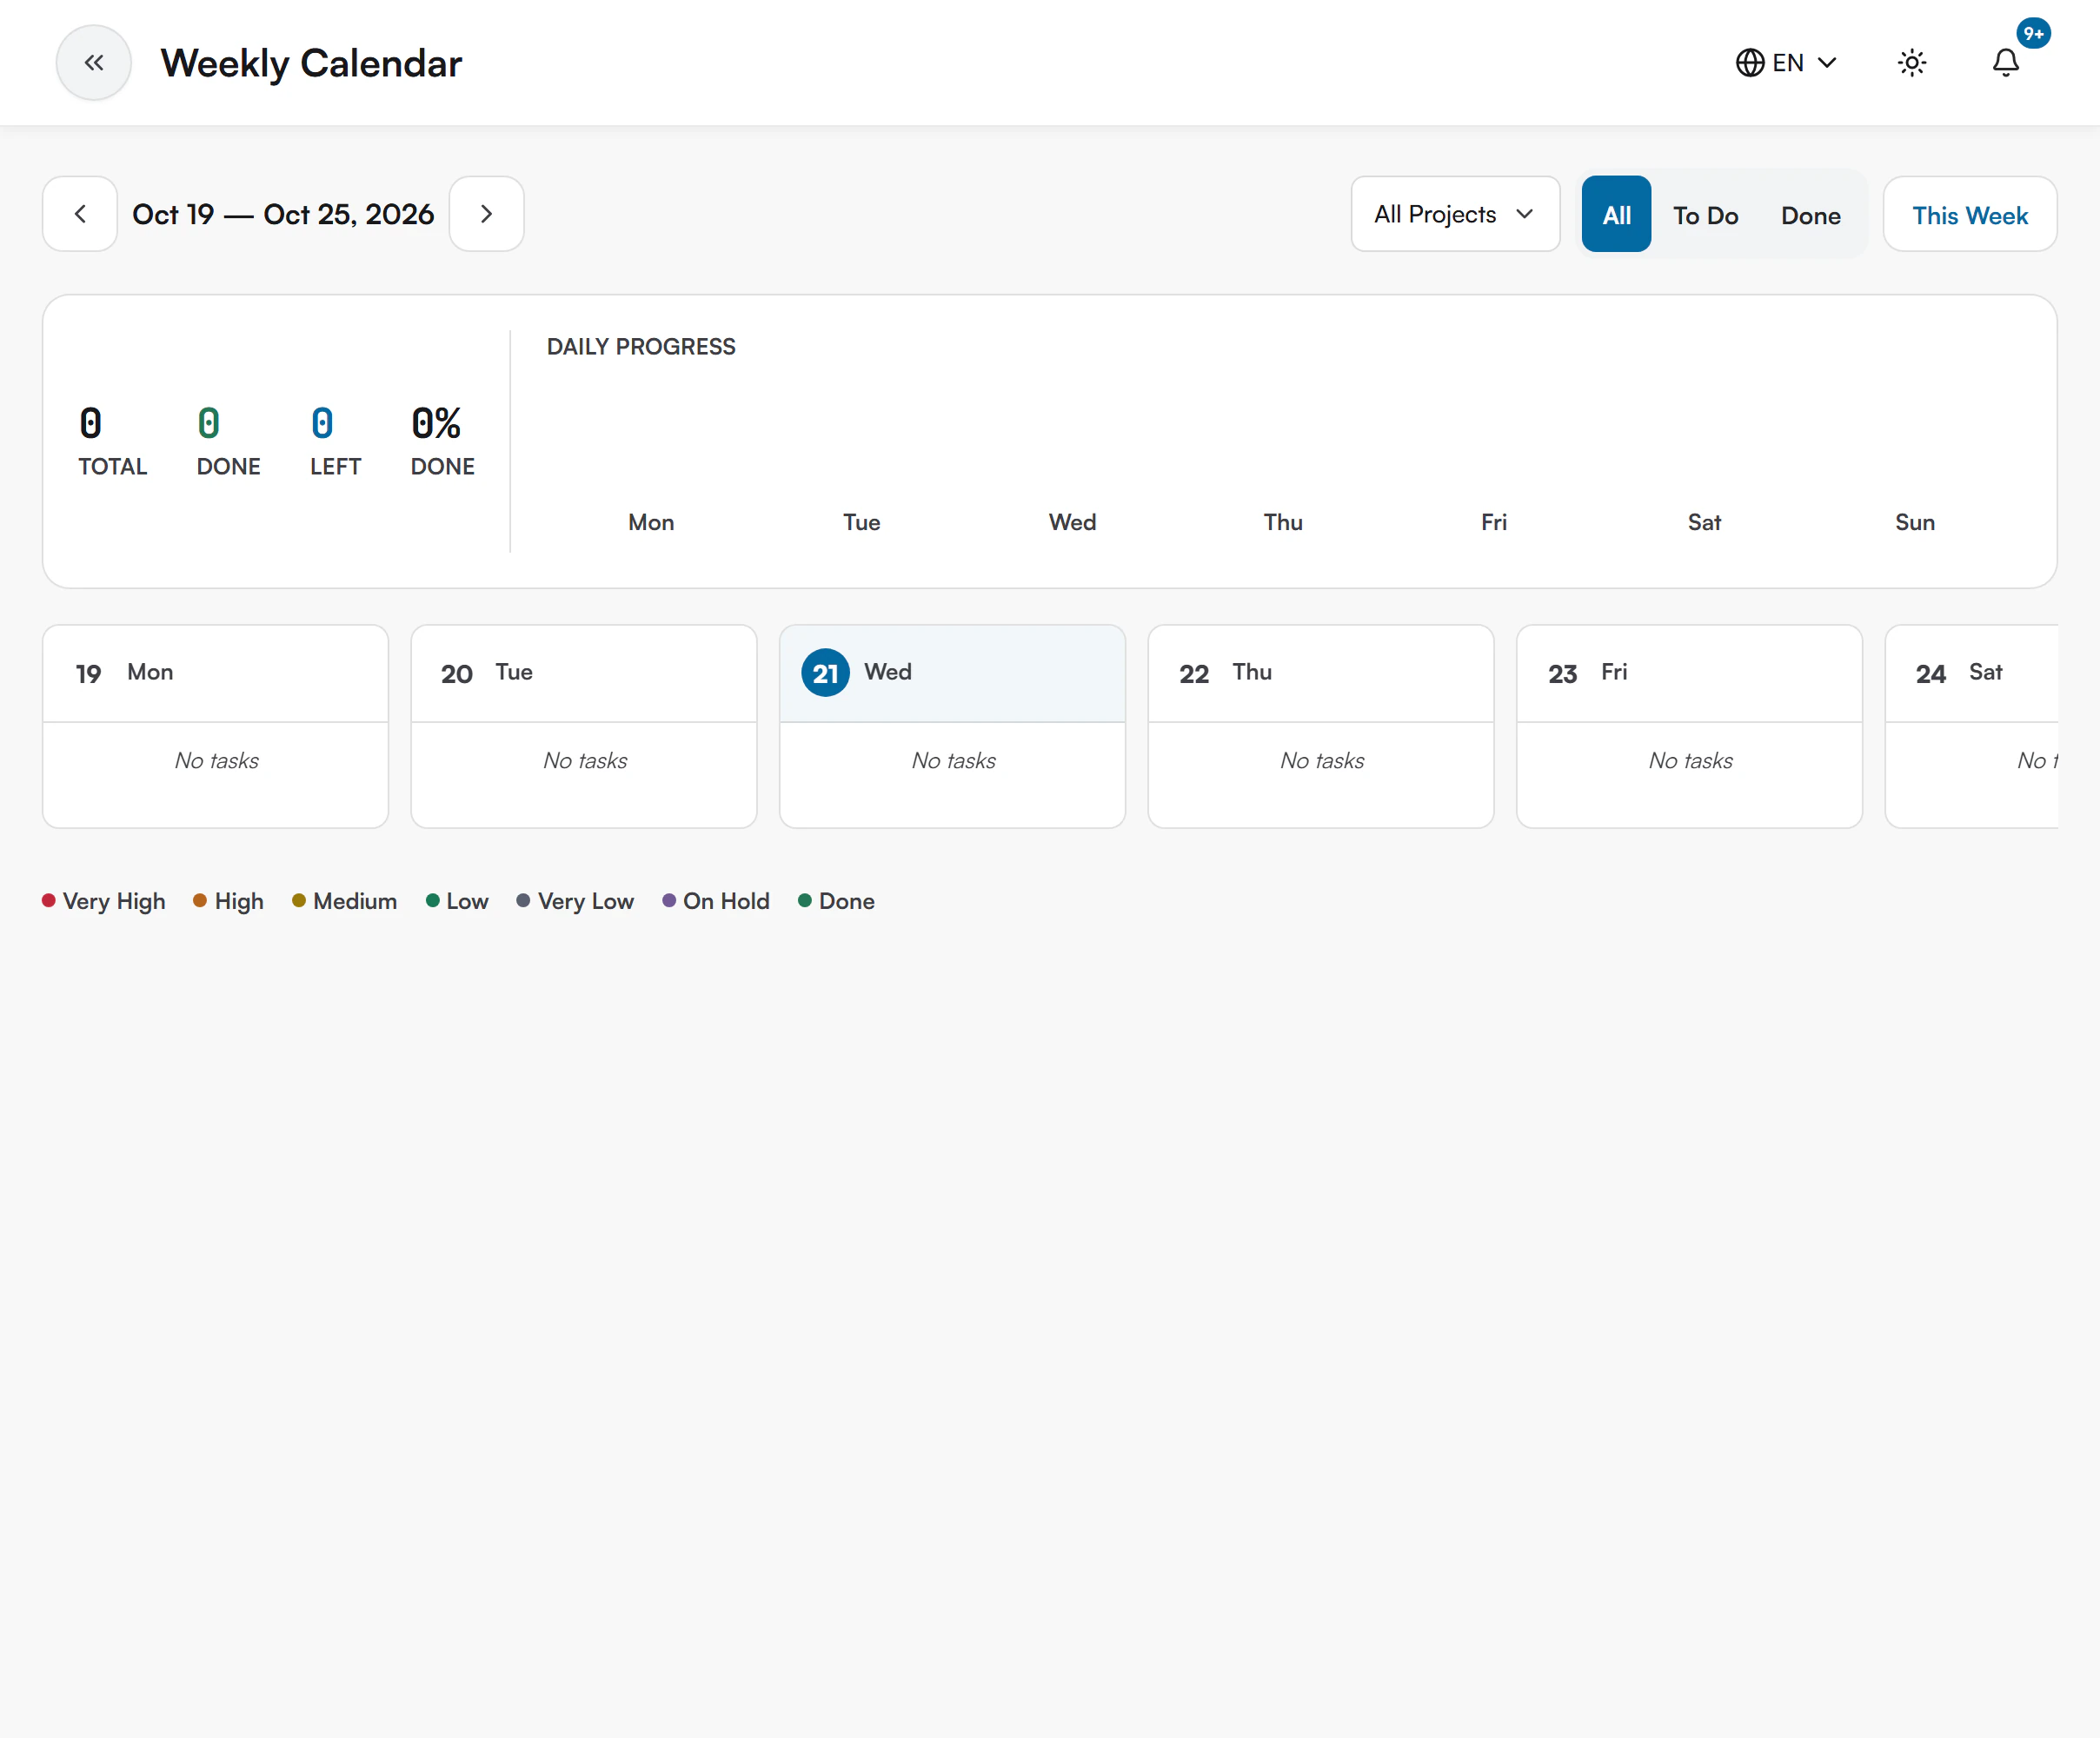
Task: Open notifications bell
Action: point(2005,63)
